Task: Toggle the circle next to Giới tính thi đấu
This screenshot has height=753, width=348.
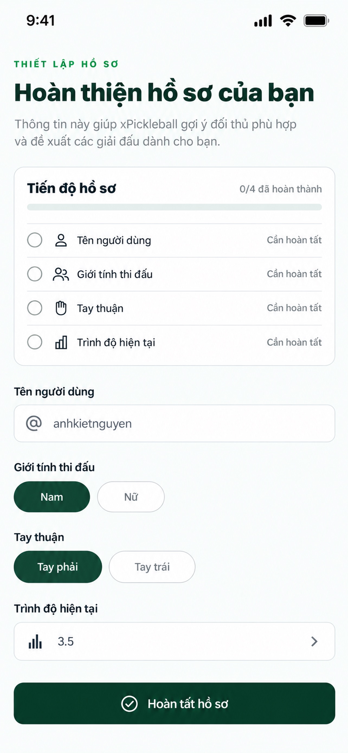Action: pyautogui.click(x=35, y=274)
